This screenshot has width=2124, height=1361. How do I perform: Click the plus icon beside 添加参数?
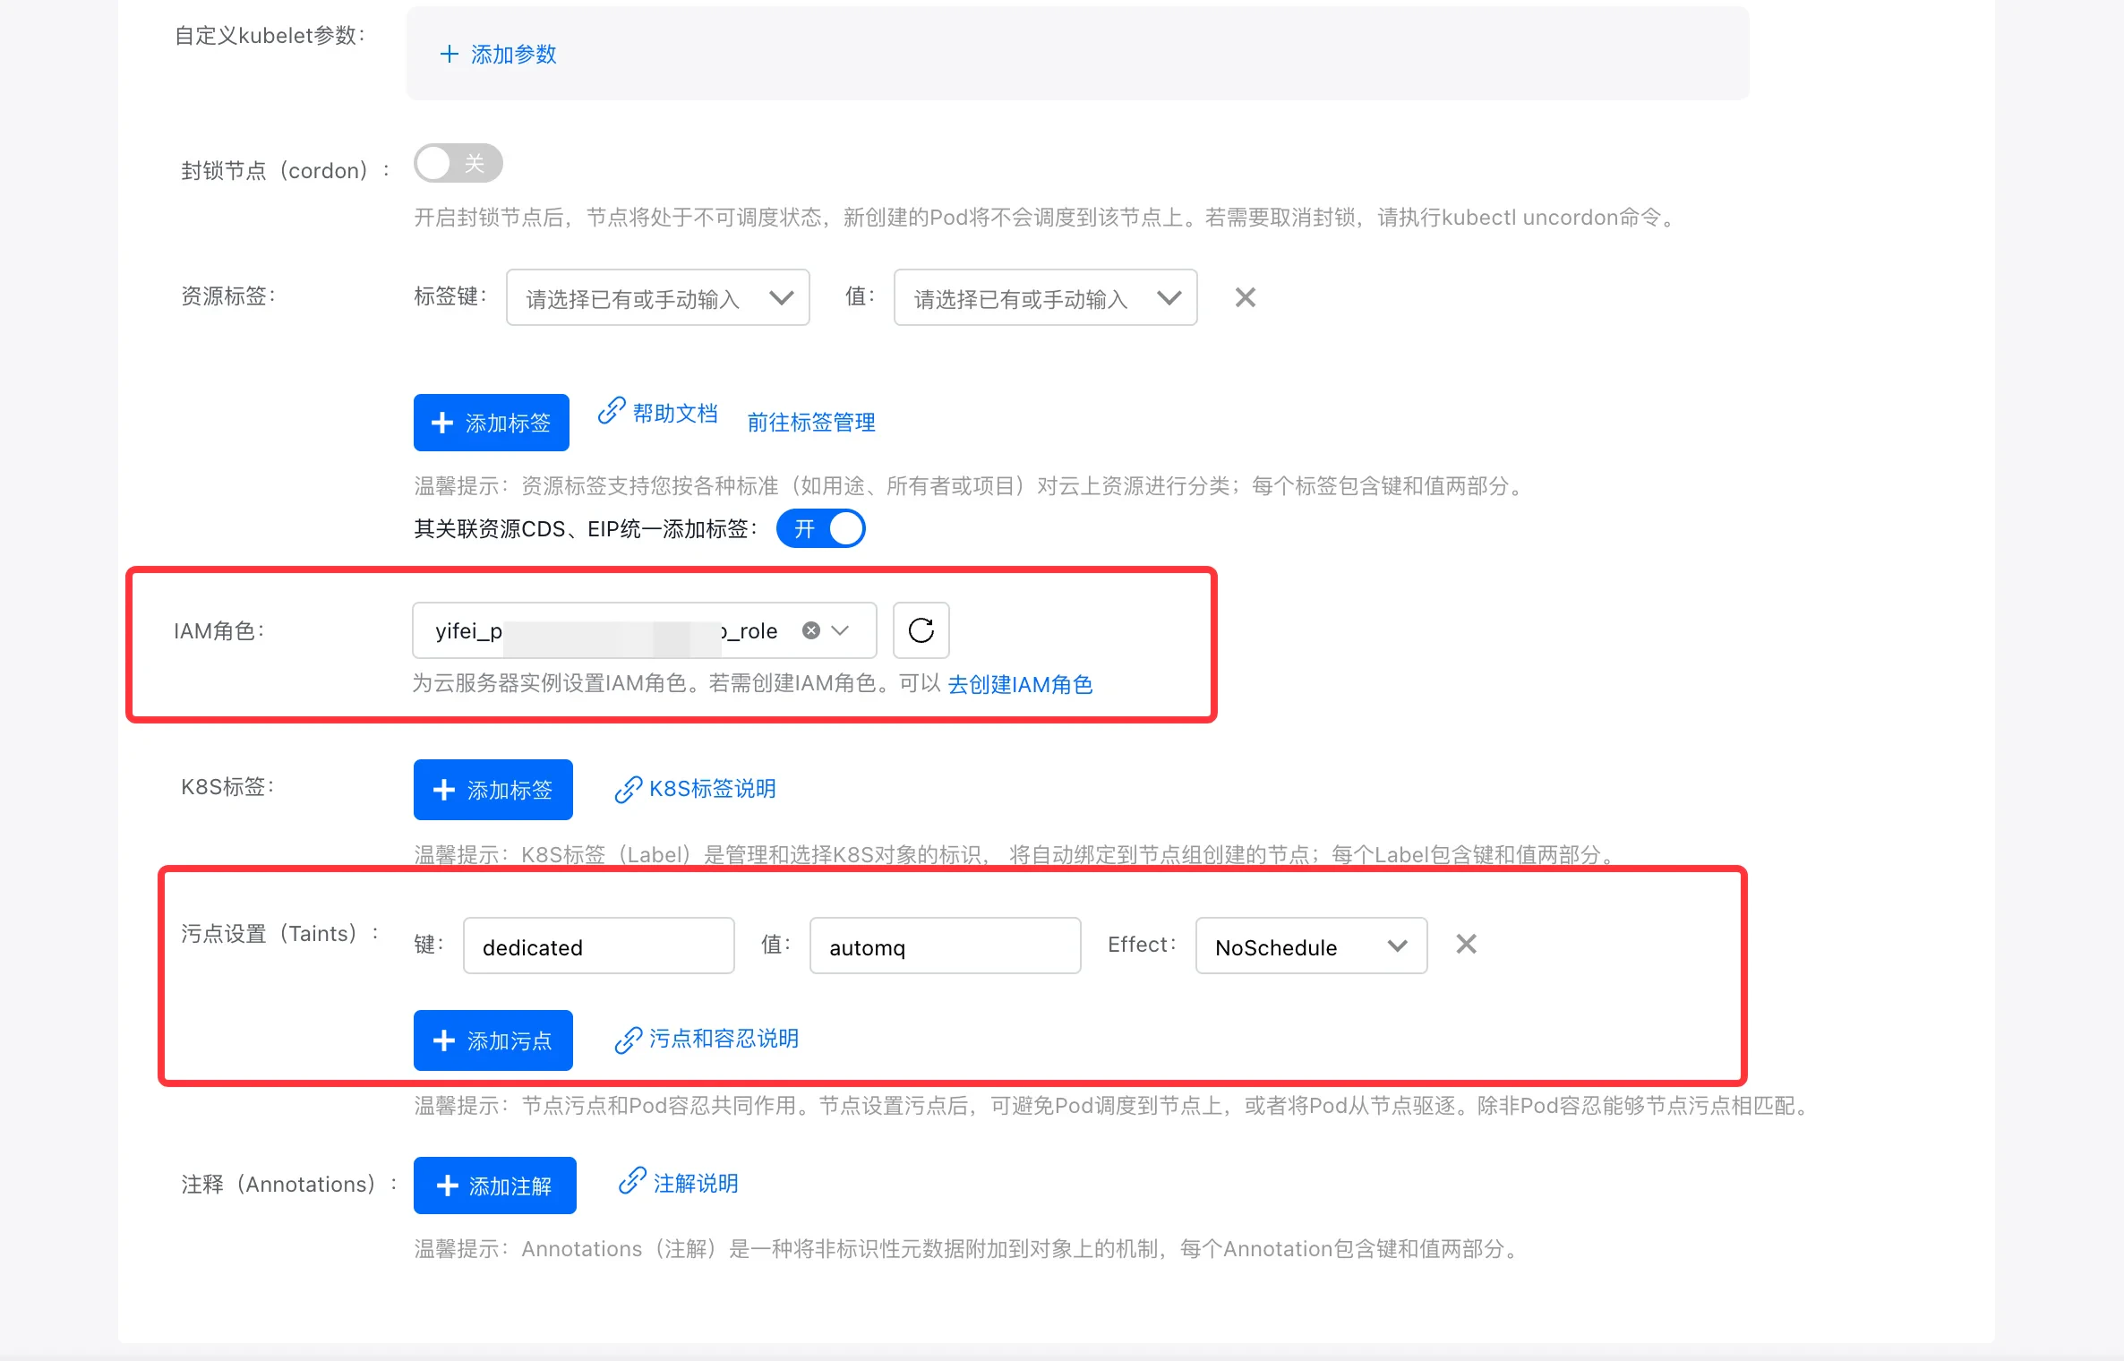click(450, 54)
